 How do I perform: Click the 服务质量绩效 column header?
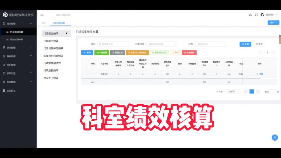(x=168, y=64)
